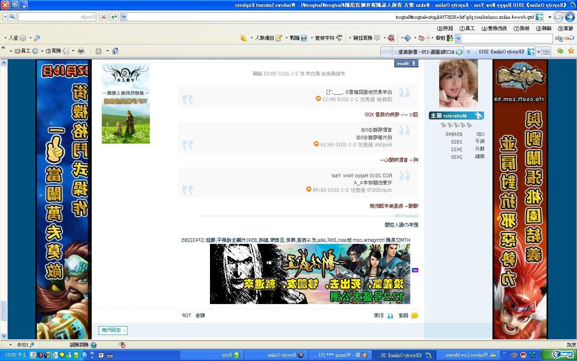Open Windows Live Messenger from the taskbar
This screenshot has height=361, width=577.
click(x=467, y=355)
